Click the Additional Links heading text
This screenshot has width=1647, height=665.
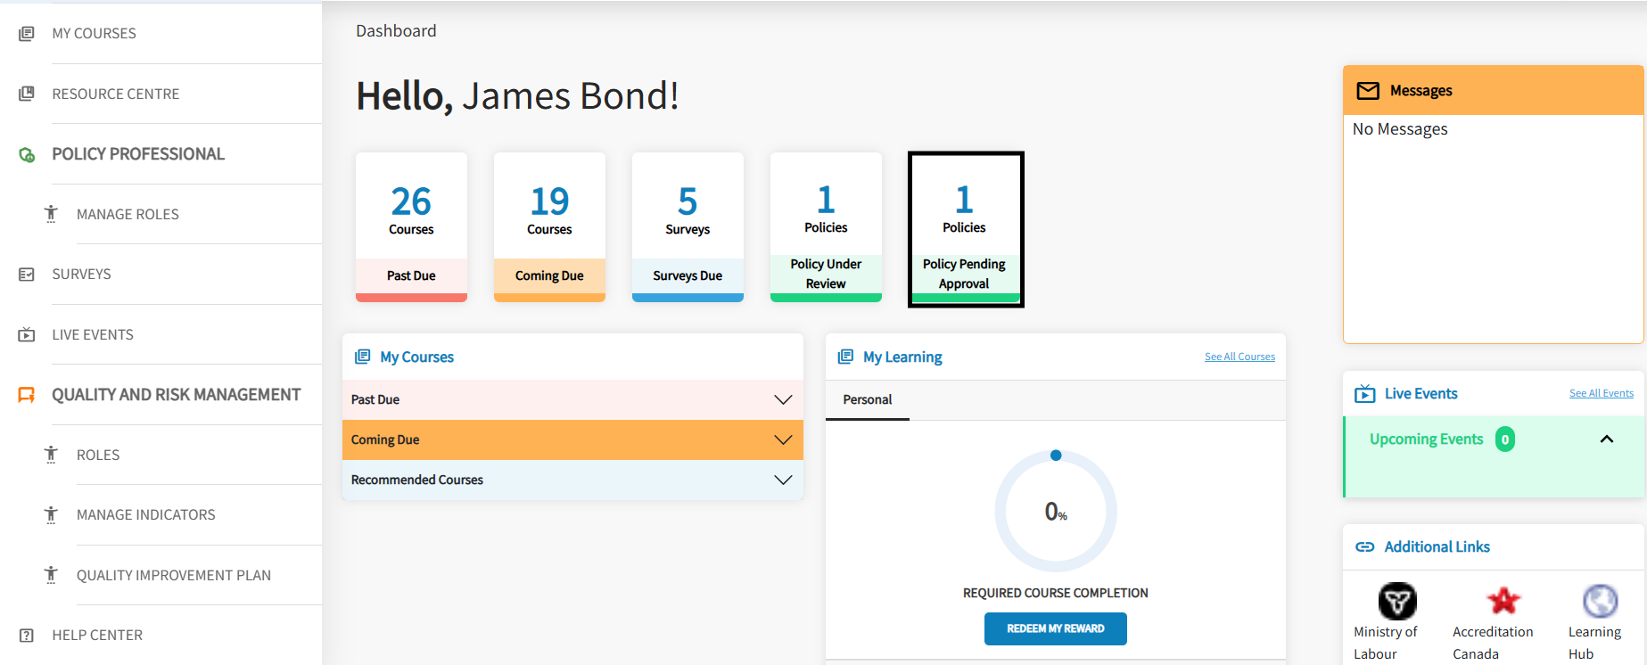(1437, 547)
